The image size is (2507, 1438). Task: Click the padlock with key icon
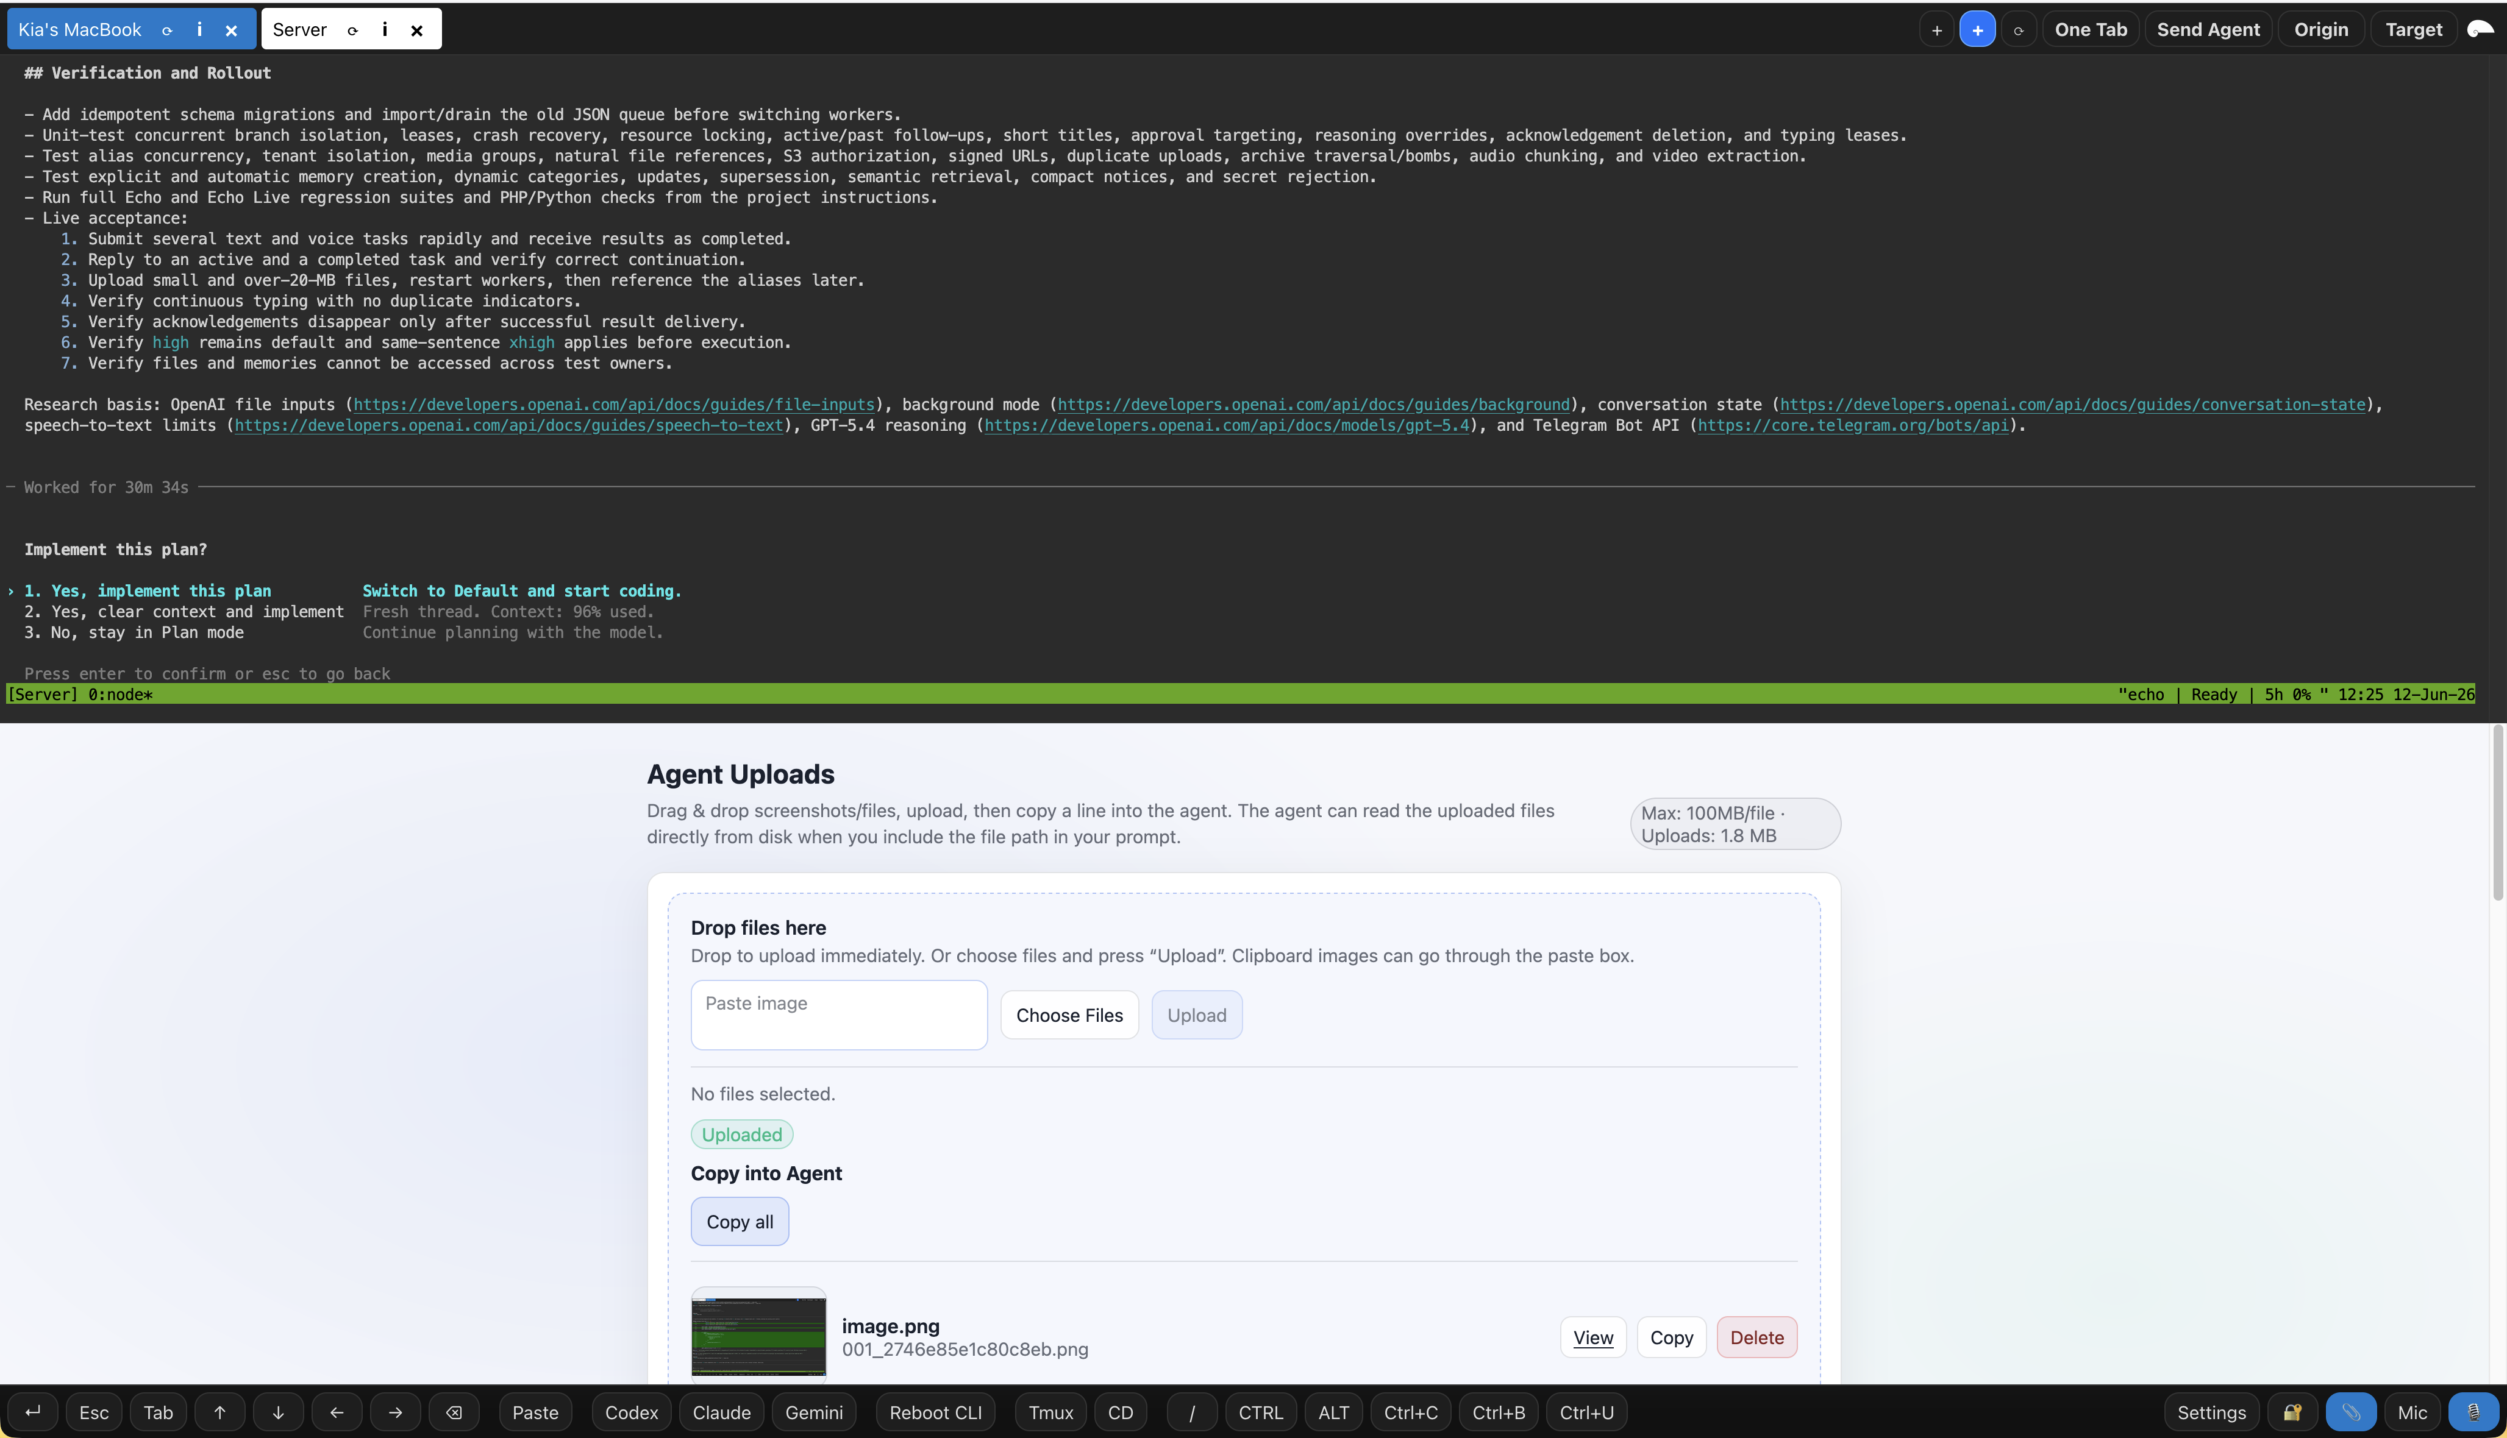[2292, 1412]
